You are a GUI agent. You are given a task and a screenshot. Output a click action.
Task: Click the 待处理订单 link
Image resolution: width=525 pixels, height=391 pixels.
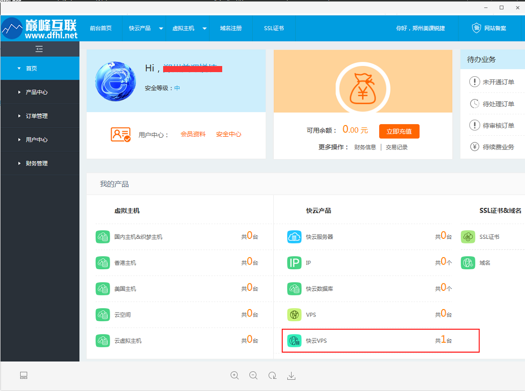tap(498, 104)
